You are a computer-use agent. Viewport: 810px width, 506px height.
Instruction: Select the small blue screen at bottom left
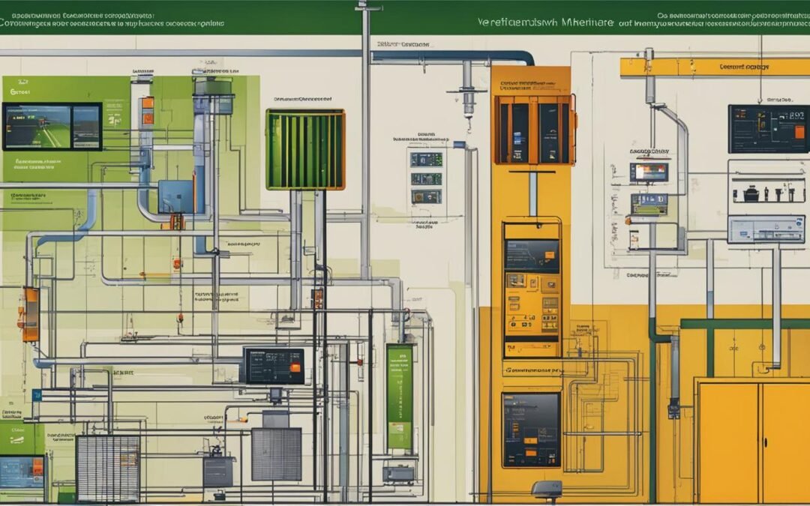pyautogui.click(x=22, y=472)
